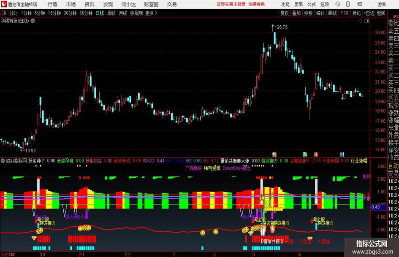Open the 发现 menu
Viewport: 399px width, 257px height.
[108, 4]
